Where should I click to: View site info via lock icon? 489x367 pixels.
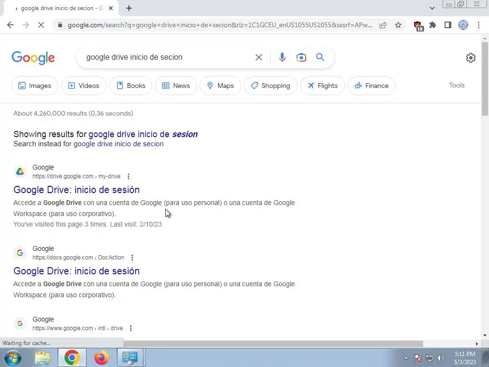60,25
